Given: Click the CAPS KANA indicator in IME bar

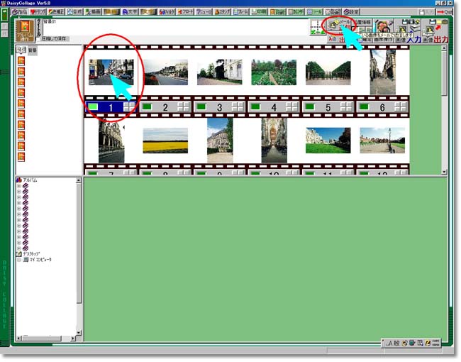Looking at the screenshot, I should pos(435,343).
